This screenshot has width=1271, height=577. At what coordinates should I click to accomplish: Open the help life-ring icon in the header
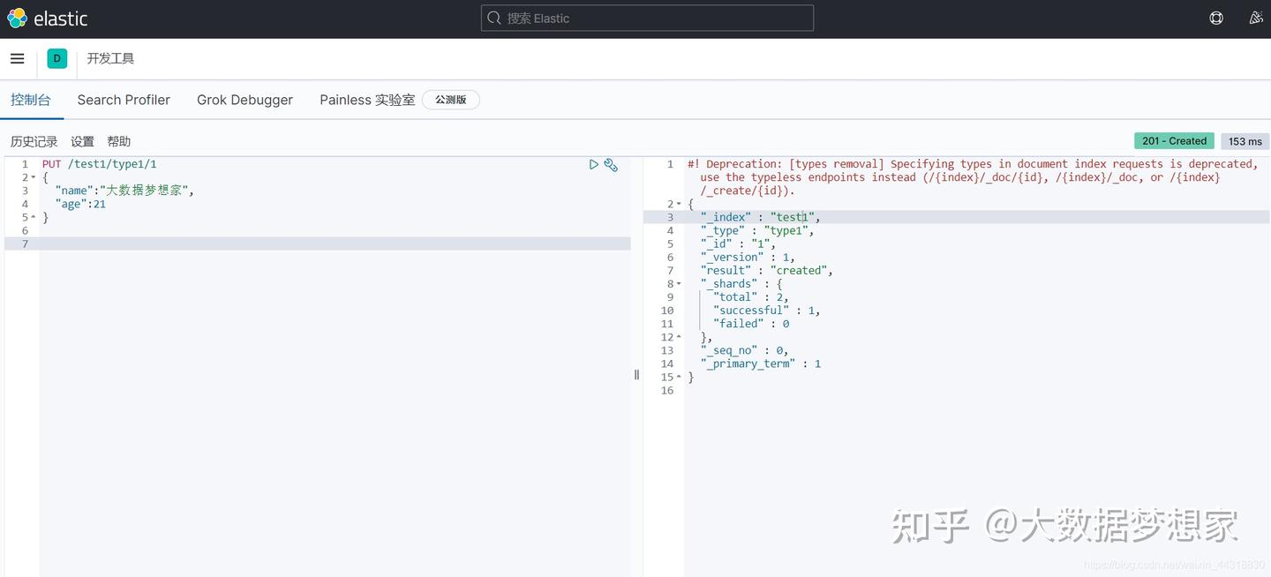click(x=1215, y=18)
